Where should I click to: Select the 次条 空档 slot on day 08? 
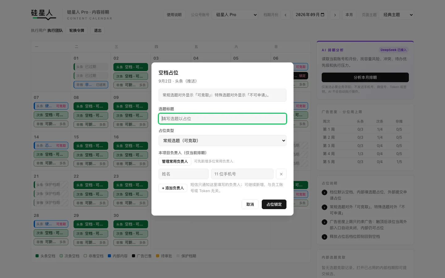click(91, 116)
